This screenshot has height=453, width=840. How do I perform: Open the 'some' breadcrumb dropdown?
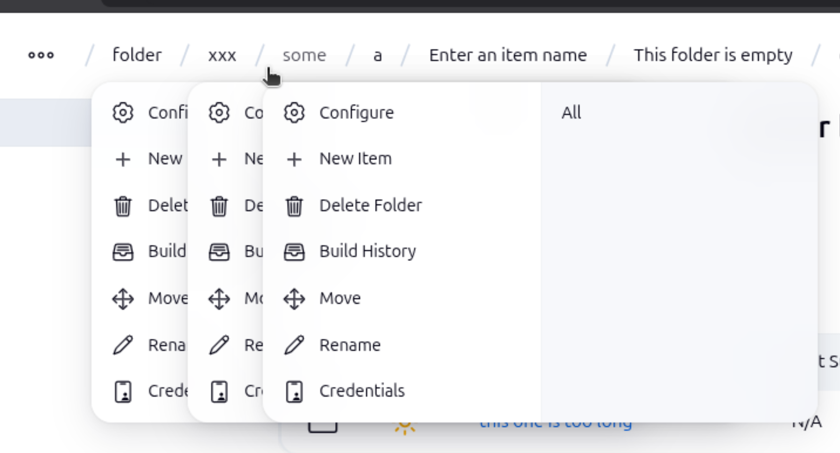point(304,55)
